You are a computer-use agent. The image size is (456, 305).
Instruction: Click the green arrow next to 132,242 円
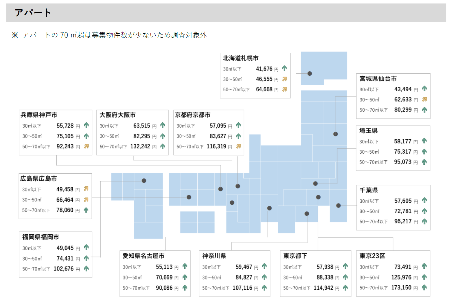point(163,146)
